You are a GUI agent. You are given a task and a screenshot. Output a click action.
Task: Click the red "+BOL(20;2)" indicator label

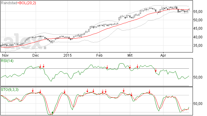point(26,3)
